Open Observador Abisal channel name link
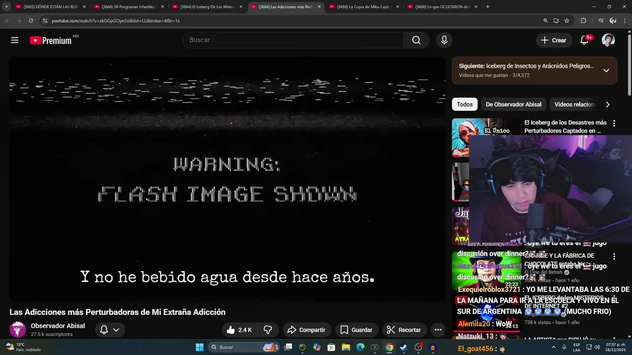 coord(58,326)
